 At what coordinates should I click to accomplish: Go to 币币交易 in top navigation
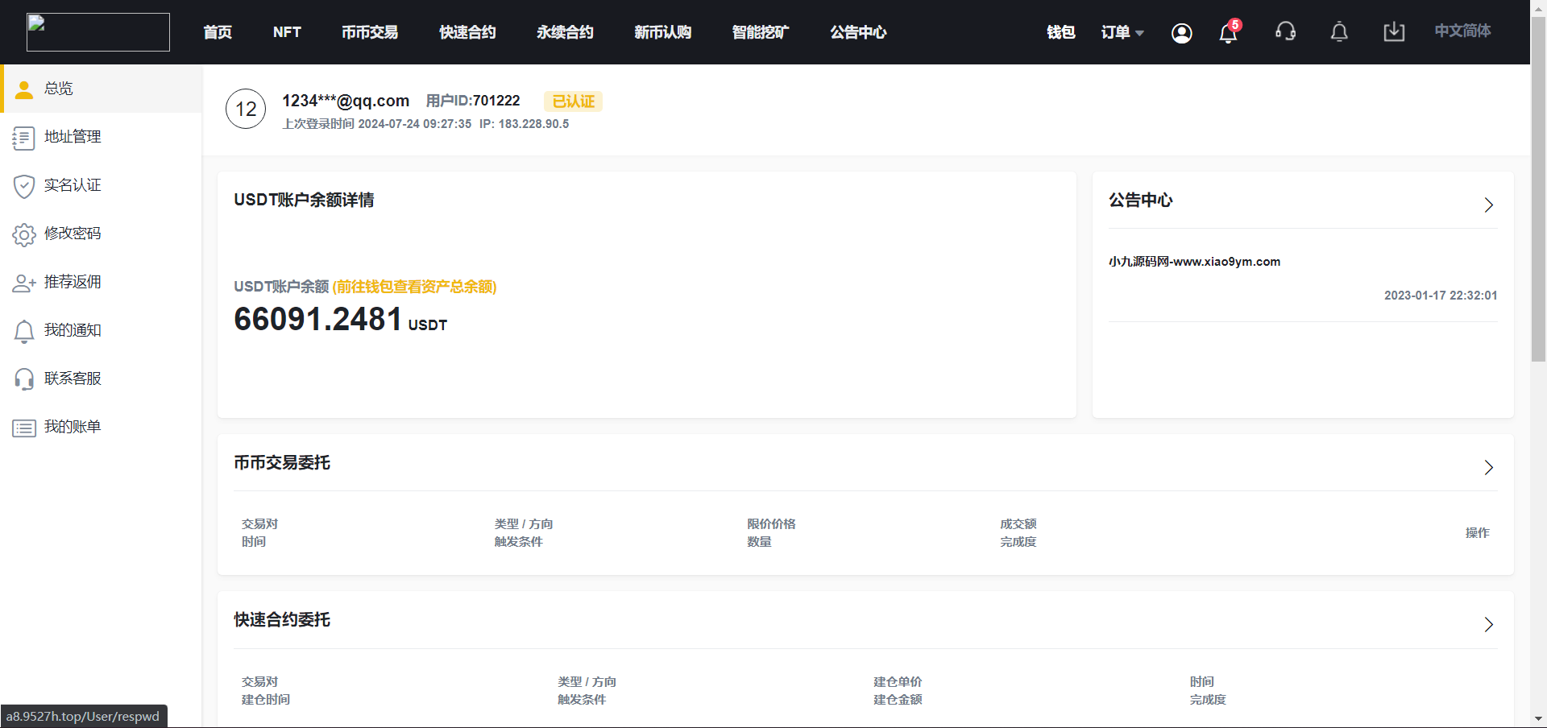pos(369,32)
